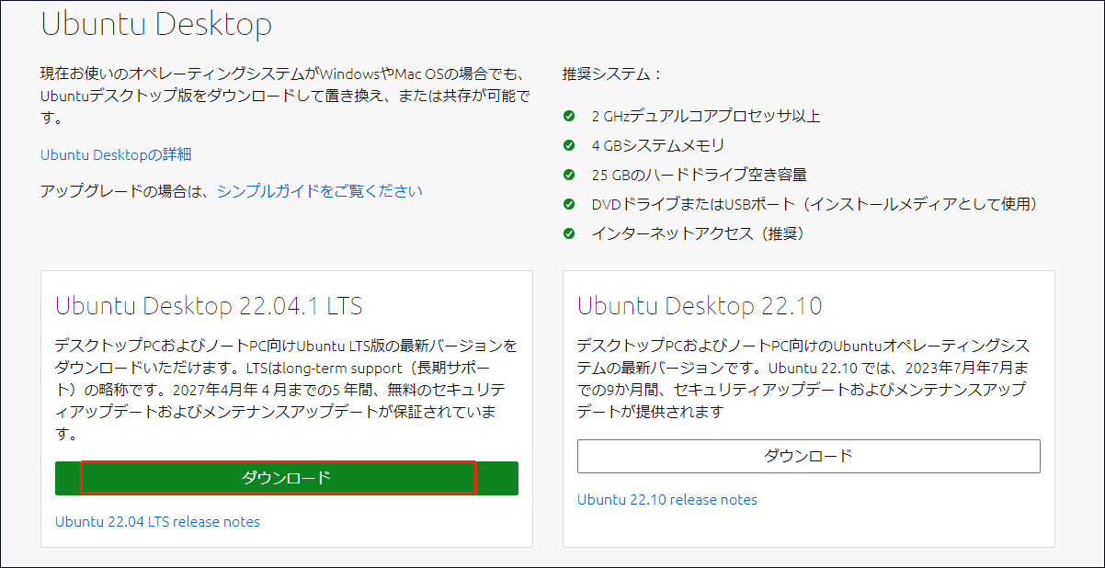Click the green ダウンロード button for 22.04.1 LTS
Image resolution: width=1105 pixels, height=568 pixels.
coord(286,478)
